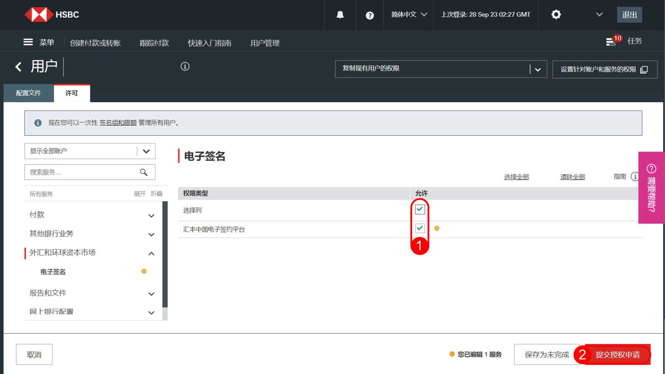Click the search magnifier in 搜索服务
This screenshot has height=374, width=665.
pos(143,172)
